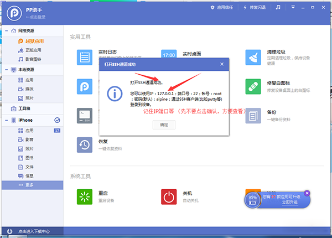Open the SSH terminal tool icon
332x238 pixels.
pyautogui.click(x=85, y=115)
